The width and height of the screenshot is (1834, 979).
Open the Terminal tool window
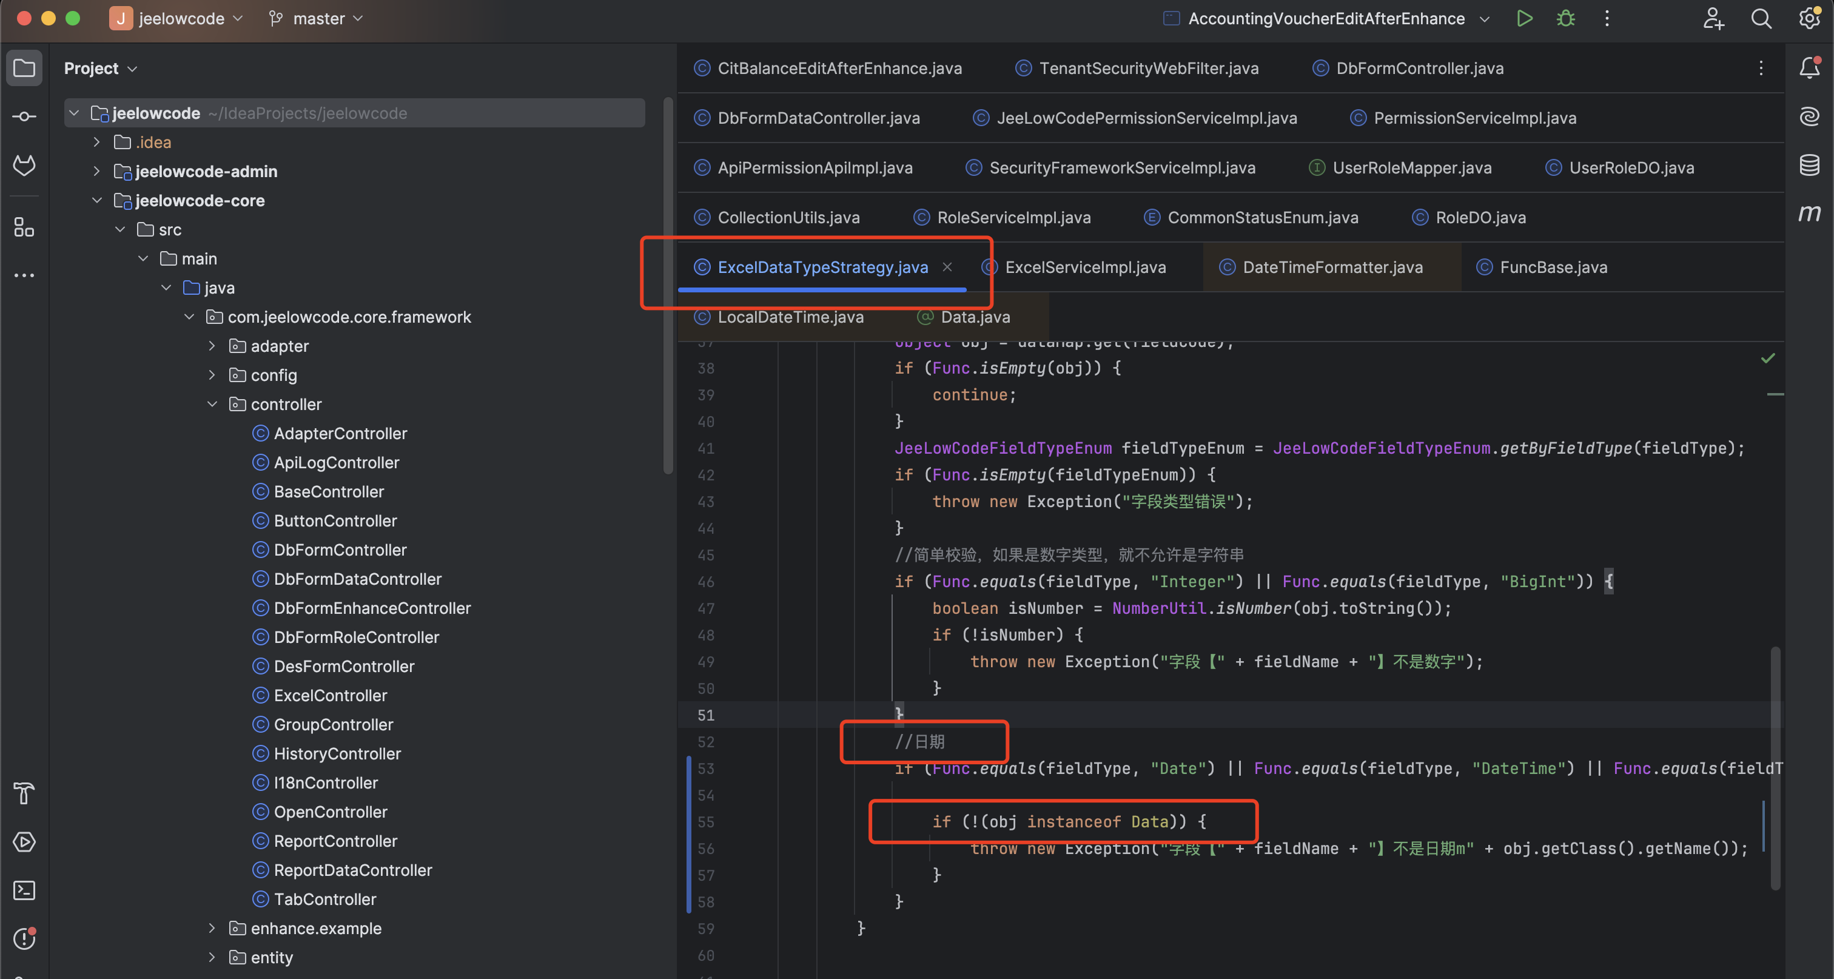[x=24, y=890]
